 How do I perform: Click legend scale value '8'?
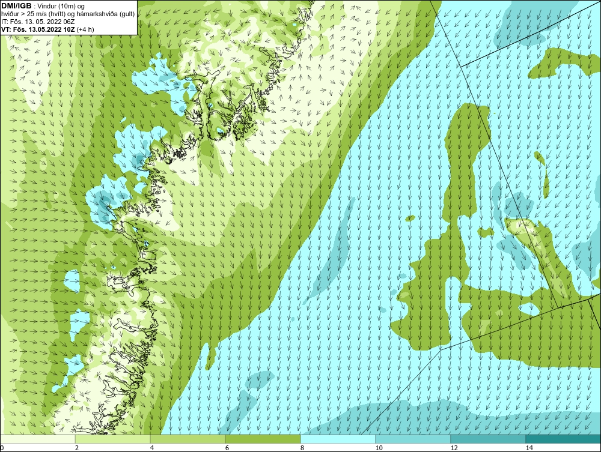pos(302,448)
